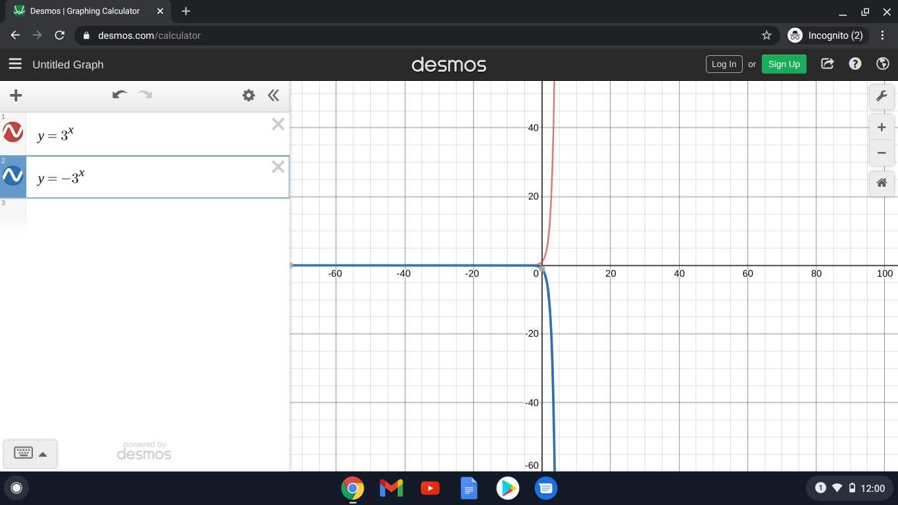Reload the Desmos page
This screenshot has width=898, height=505.
tap(59, 36)
